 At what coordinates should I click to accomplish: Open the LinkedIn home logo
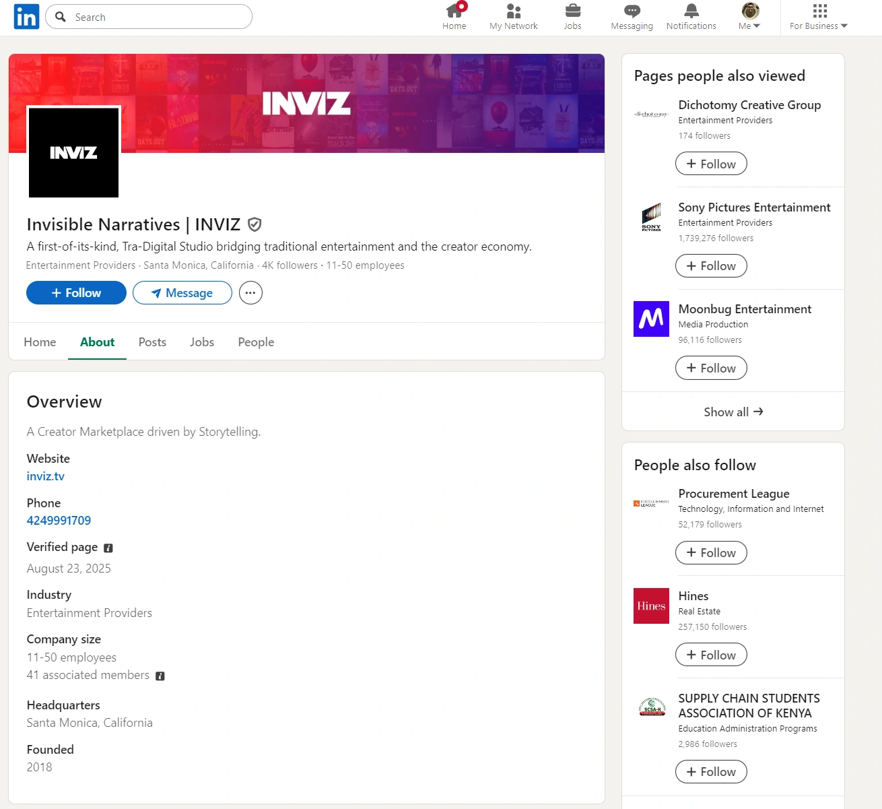coord(26,17)
